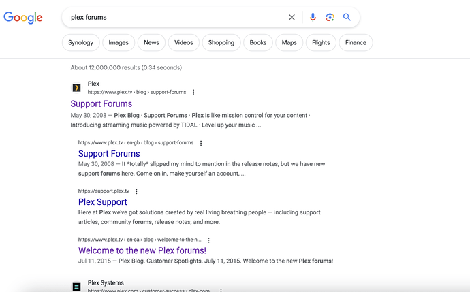
Task: Start voice search with microphone icon
Action: tap(313, 17)
